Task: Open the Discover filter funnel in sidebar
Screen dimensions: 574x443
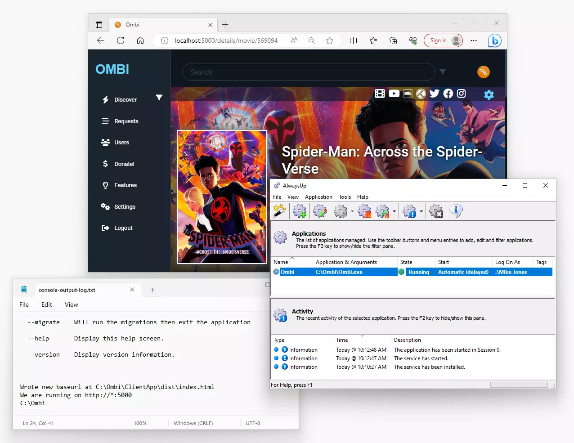Action: (159, 98)
